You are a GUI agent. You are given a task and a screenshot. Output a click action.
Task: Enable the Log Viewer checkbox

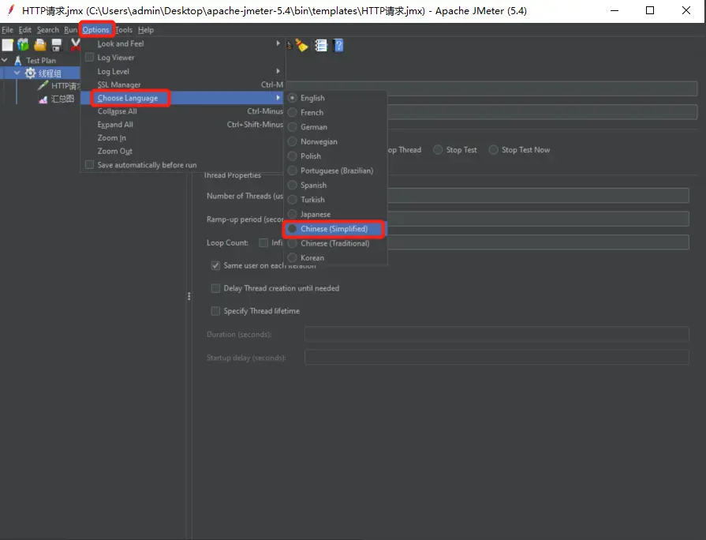pos(89,58)
